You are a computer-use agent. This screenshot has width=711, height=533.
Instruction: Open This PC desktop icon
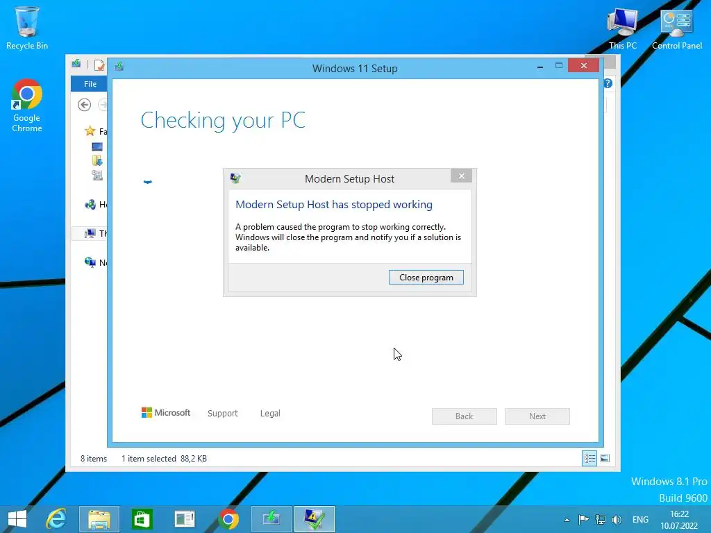(x=623, y=29)
